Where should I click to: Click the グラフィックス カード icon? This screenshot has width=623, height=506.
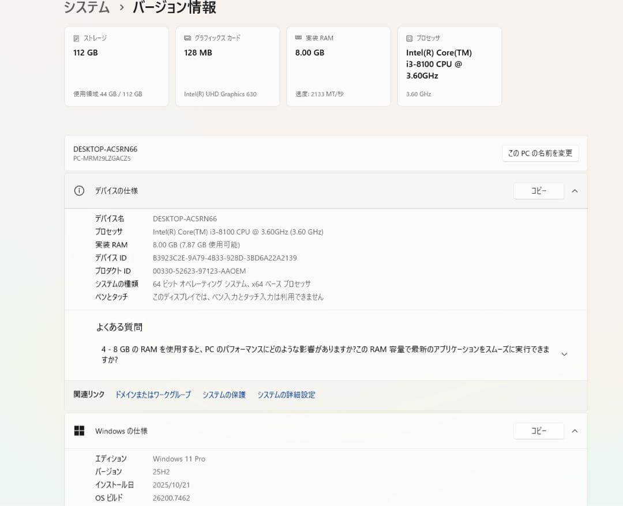click(x=186, y=38)
